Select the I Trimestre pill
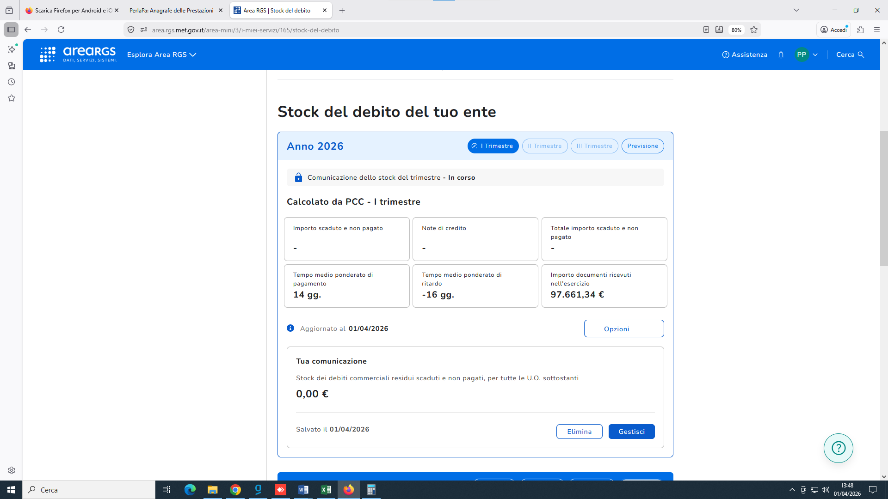This screenshot has width=888, height=499. (493, 146)
